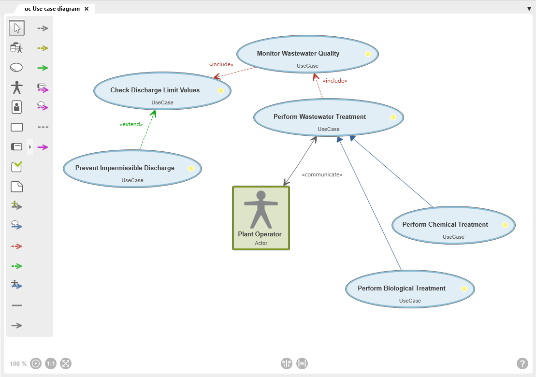Image resolution: width=536 pixels, height=377 pixels.
Task: Select the pointer selection tool
Action: [17, 28]
